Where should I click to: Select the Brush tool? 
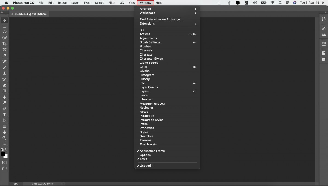point(4,68)
